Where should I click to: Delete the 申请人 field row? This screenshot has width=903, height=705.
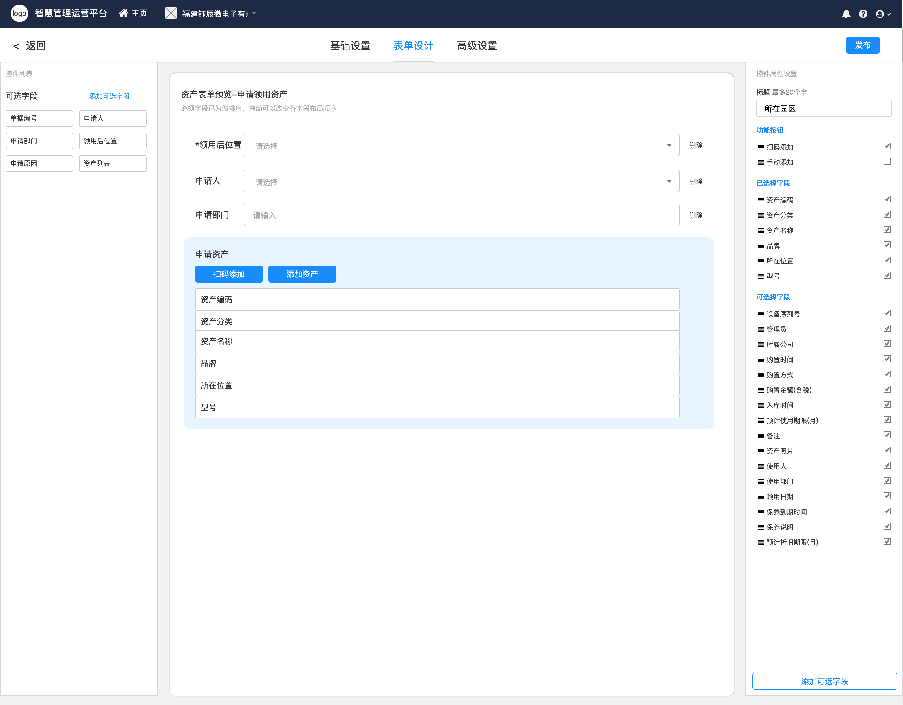695,182
